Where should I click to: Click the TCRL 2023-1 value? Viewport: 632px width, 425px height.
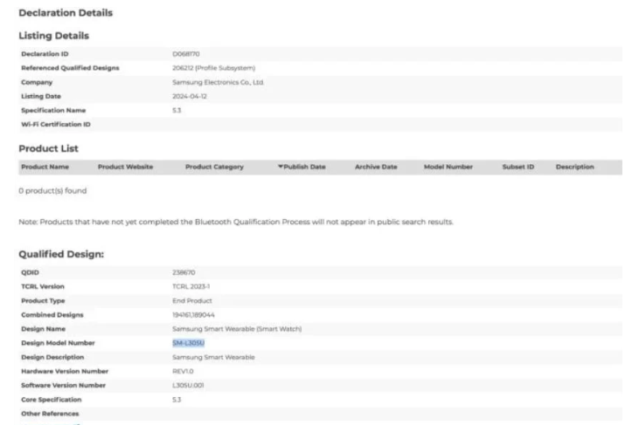191,286
